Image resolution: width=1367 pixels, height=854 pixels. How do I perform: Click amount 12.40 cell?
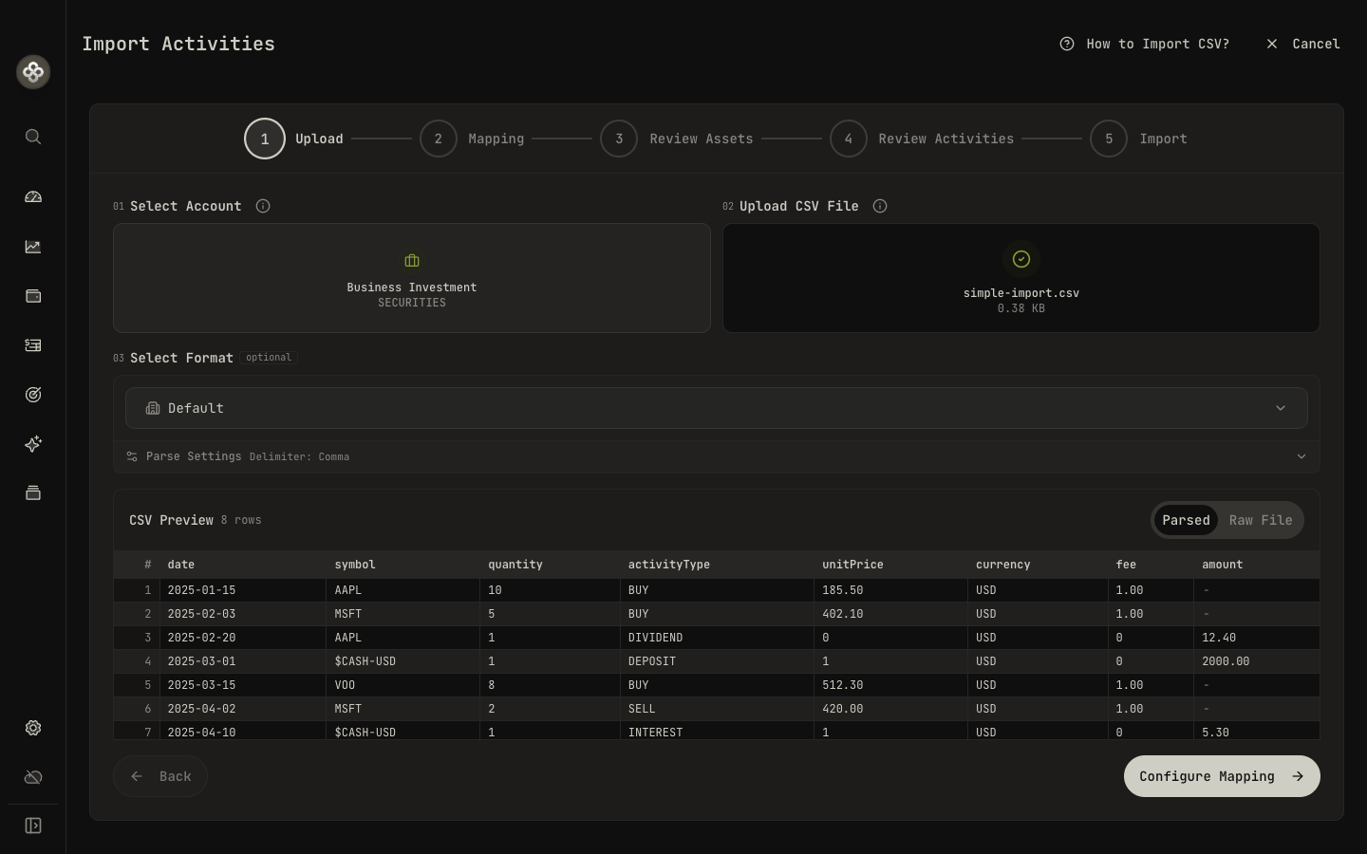pyautogui.click(x=1257, y=638)
